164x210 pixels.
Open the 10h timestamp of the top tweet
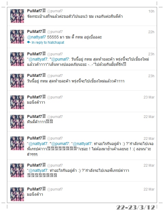point(151,11)
